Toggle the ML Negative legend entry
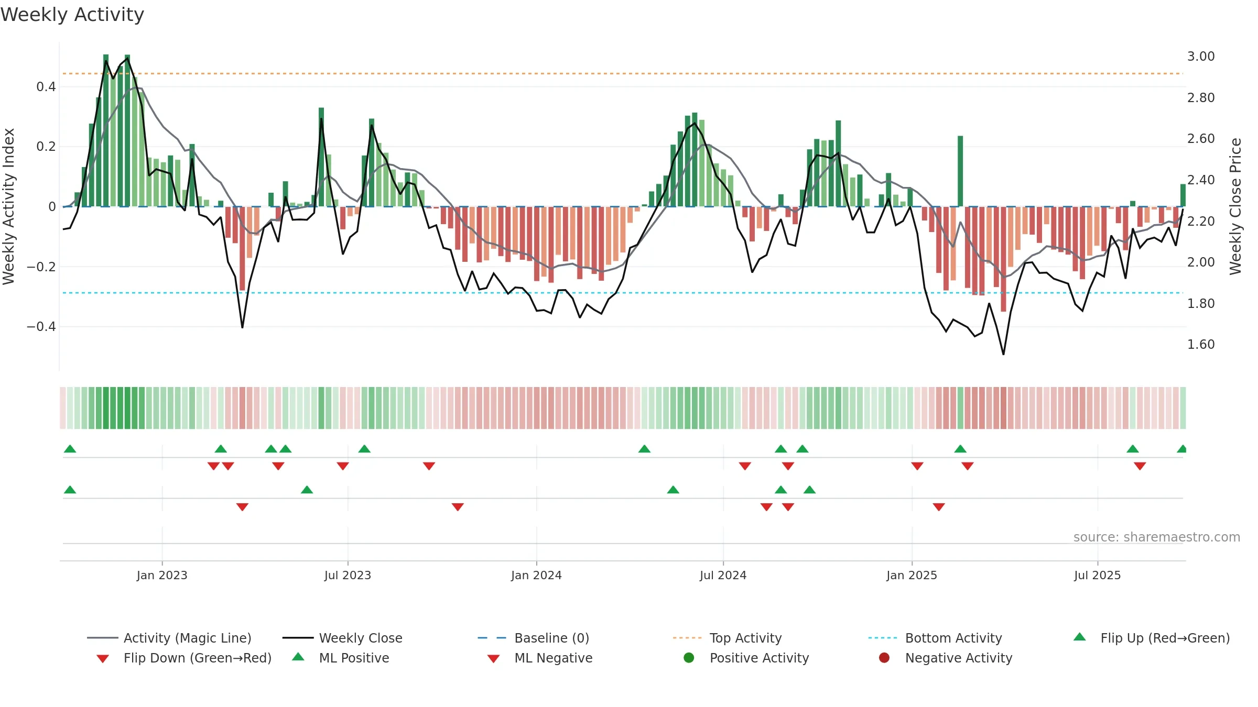Viewport: 1258px width, 707px height. click(x=539, y=658)
